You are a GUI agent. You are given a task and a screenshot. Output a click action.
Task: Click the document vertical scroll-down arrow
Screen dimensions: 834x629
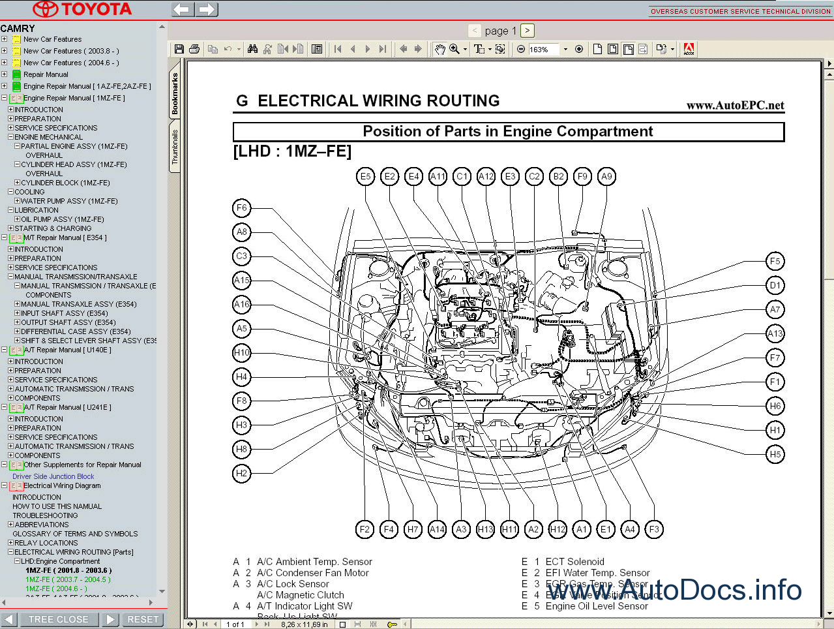829,613
